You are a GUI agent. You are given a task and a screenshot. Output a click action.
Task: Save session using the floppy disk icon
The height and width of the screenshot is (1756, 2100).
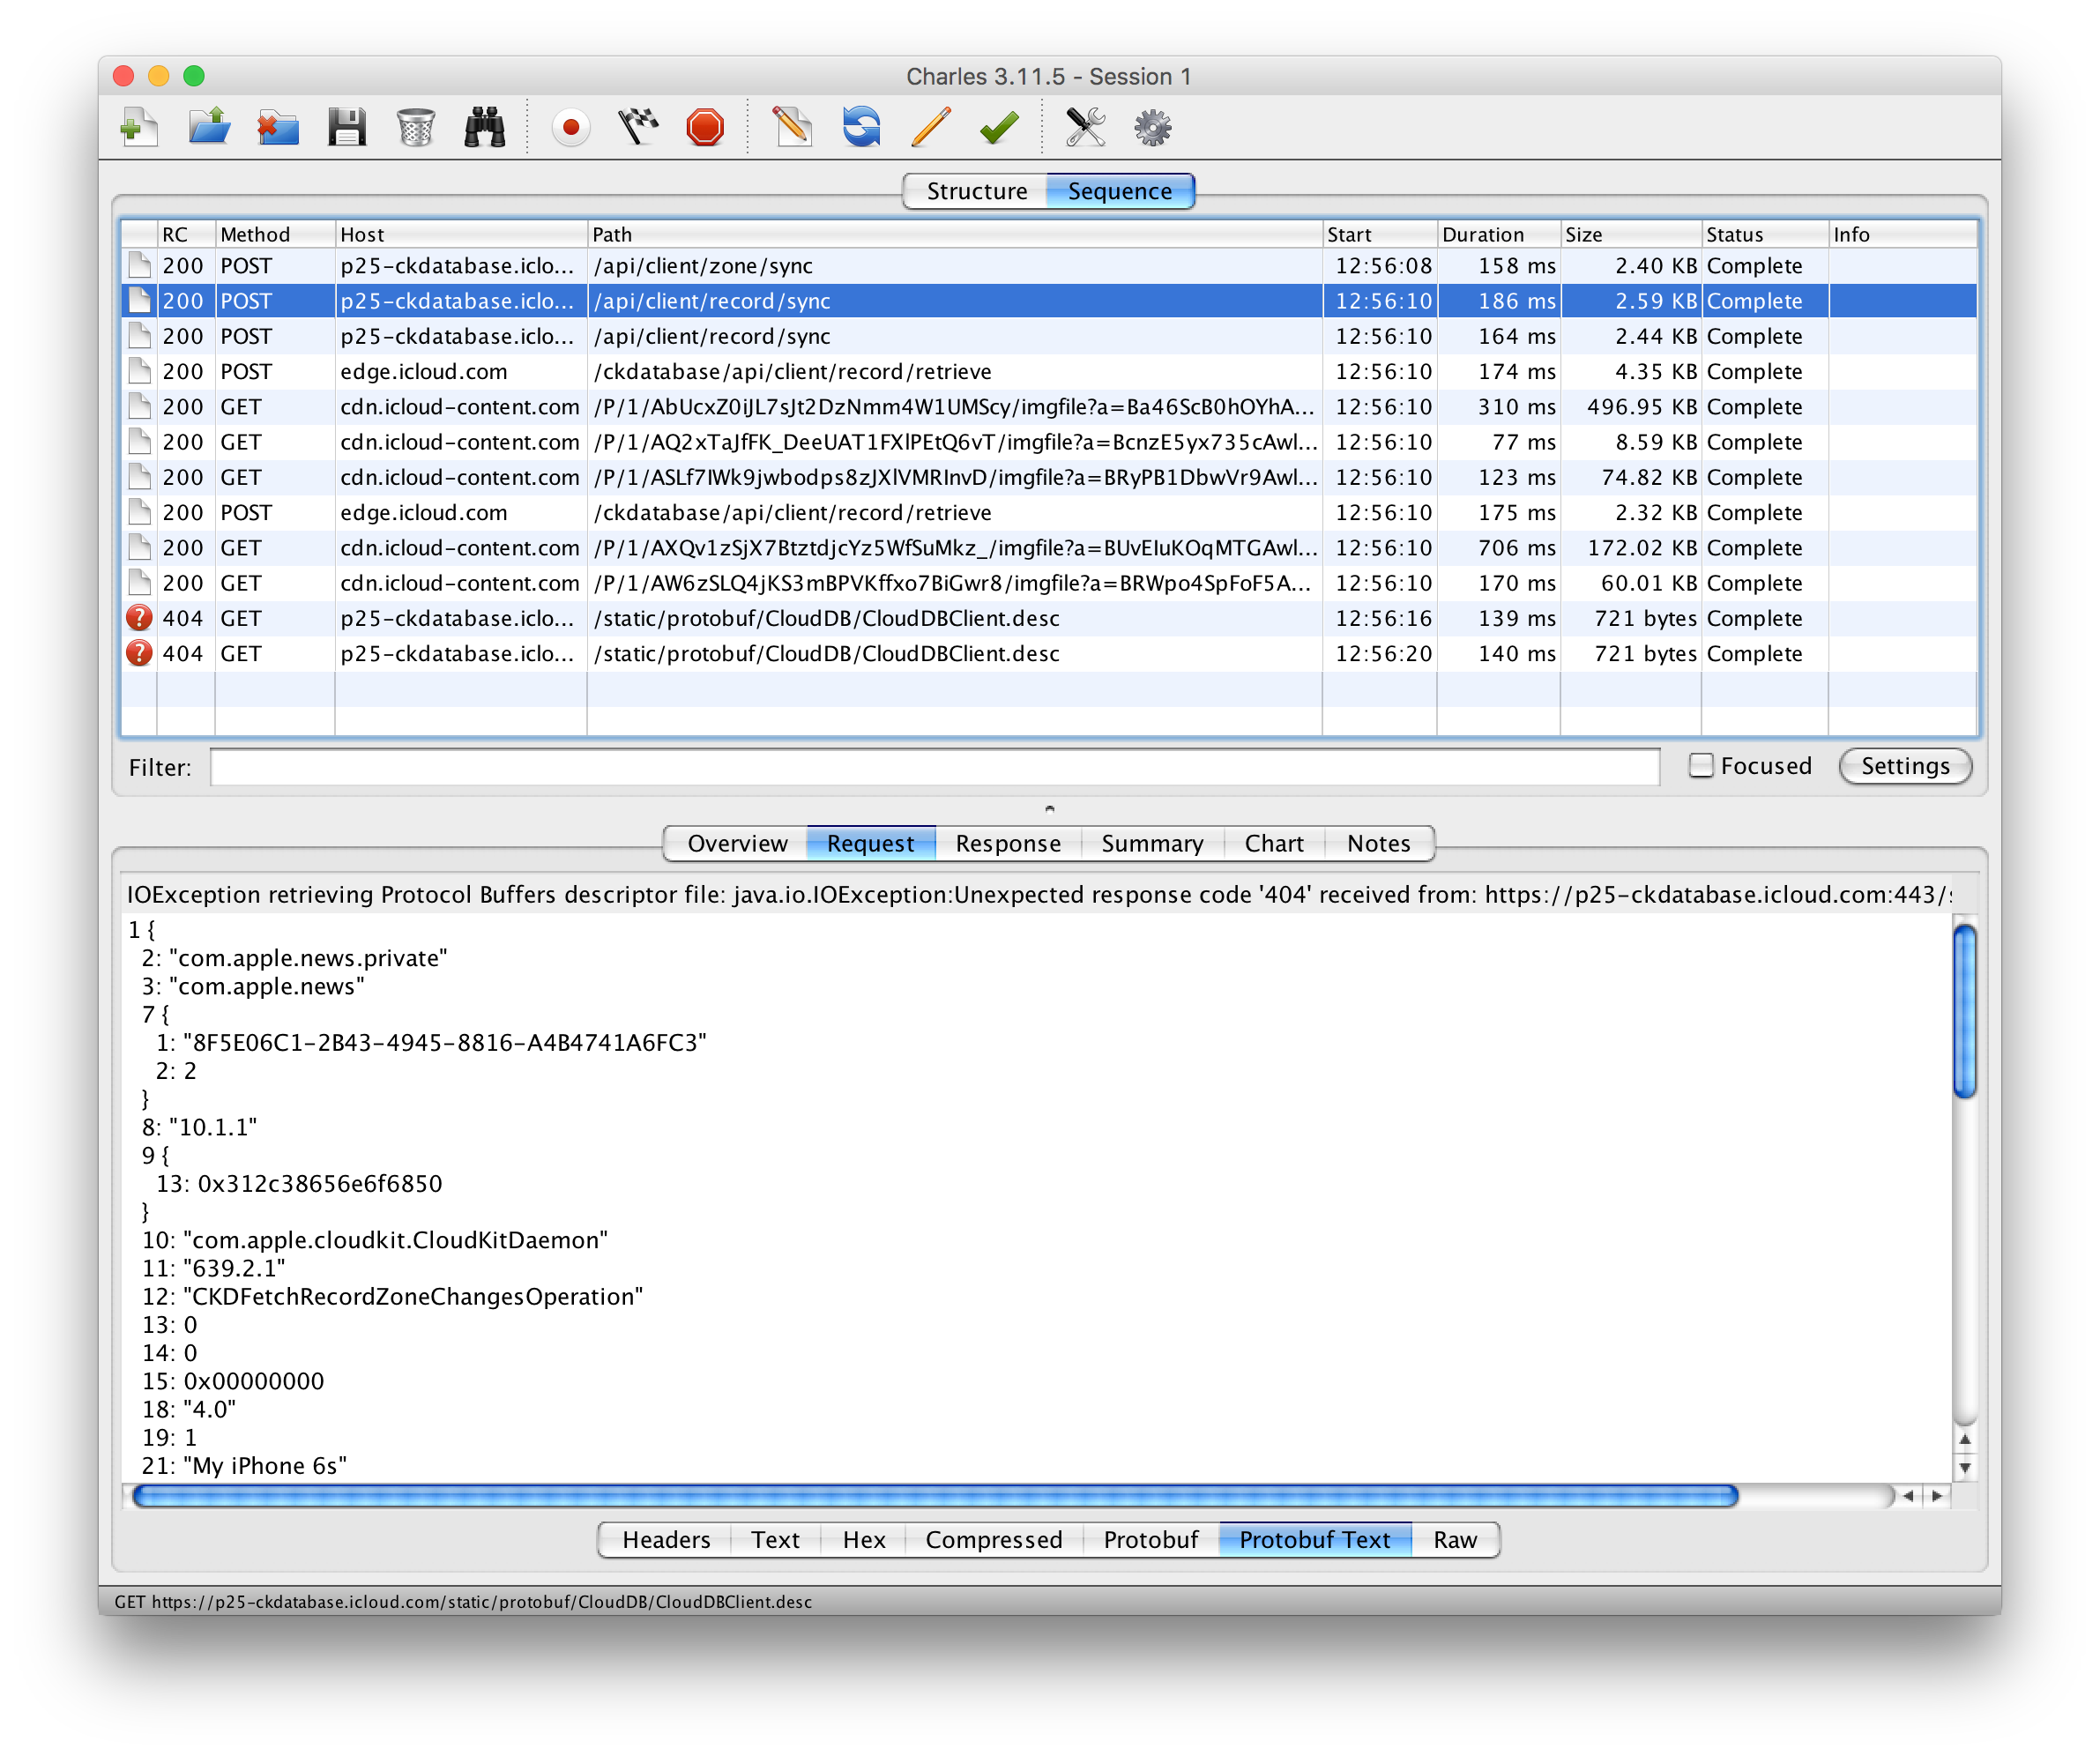pos(347,127)
